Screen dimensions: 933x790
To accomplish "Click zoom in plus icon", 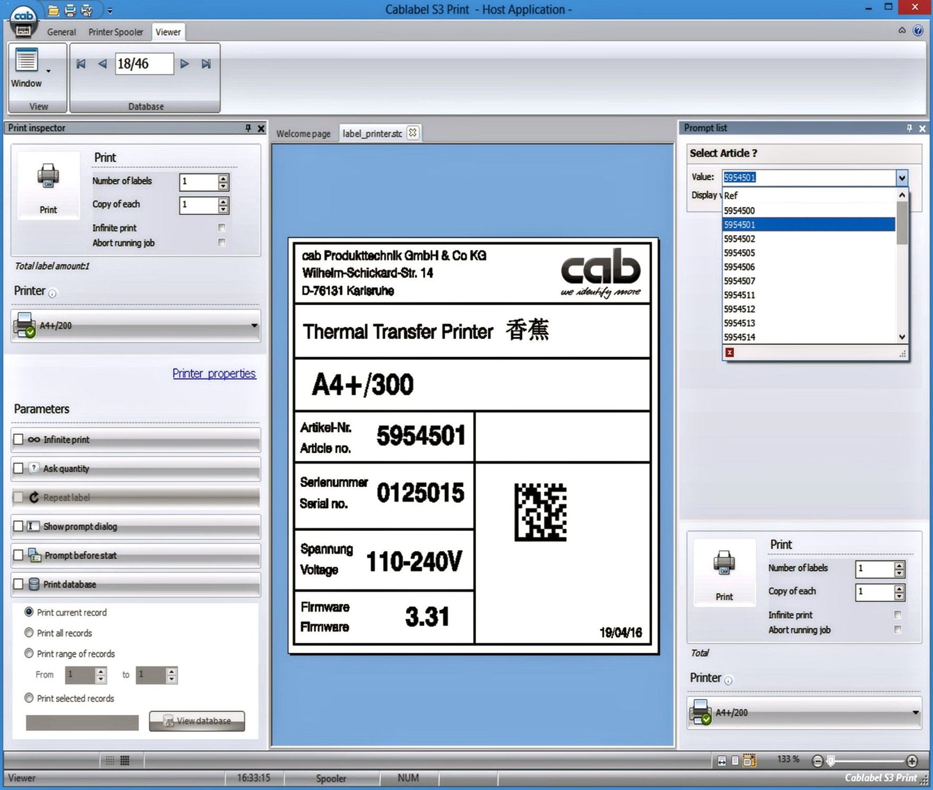I will (x=912, y=761).
